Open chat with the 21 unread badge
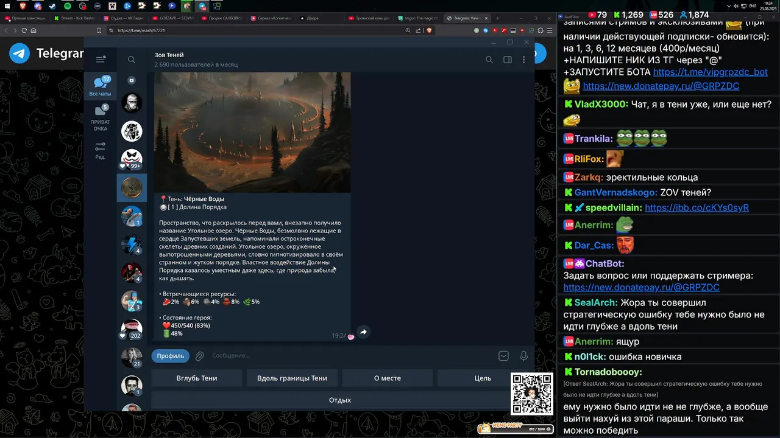This screenshot has width=780, height=438. point(132,357)
